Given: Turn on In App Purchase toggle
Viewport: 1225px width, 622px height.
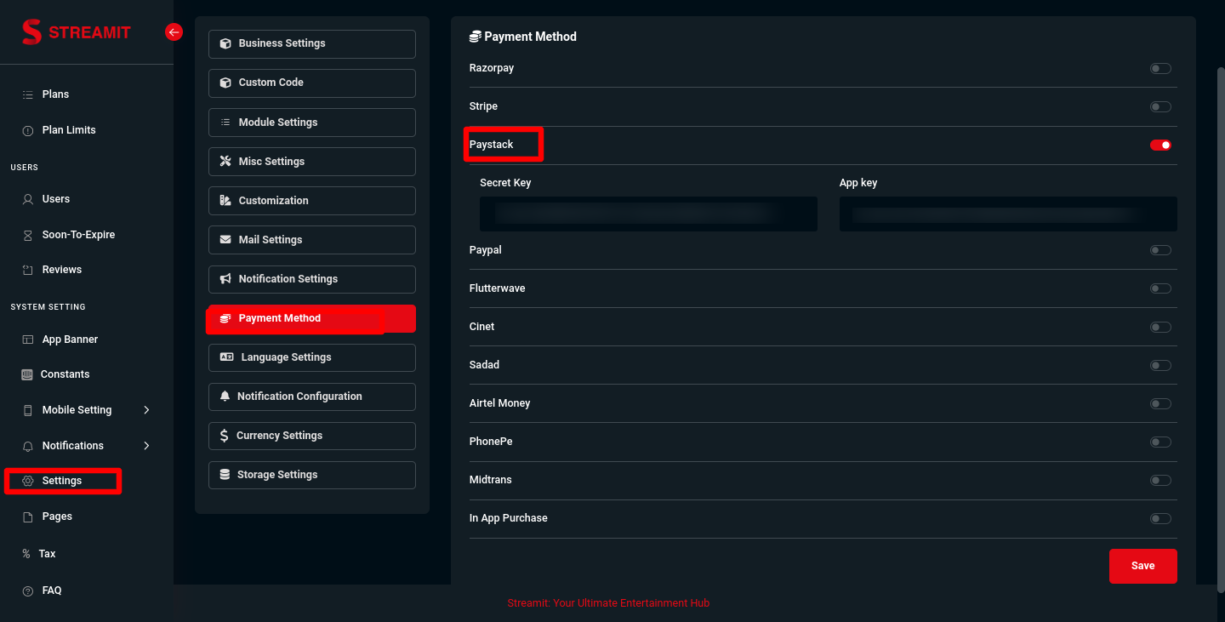Looking at the screenshot, I should click(1160, 518).
